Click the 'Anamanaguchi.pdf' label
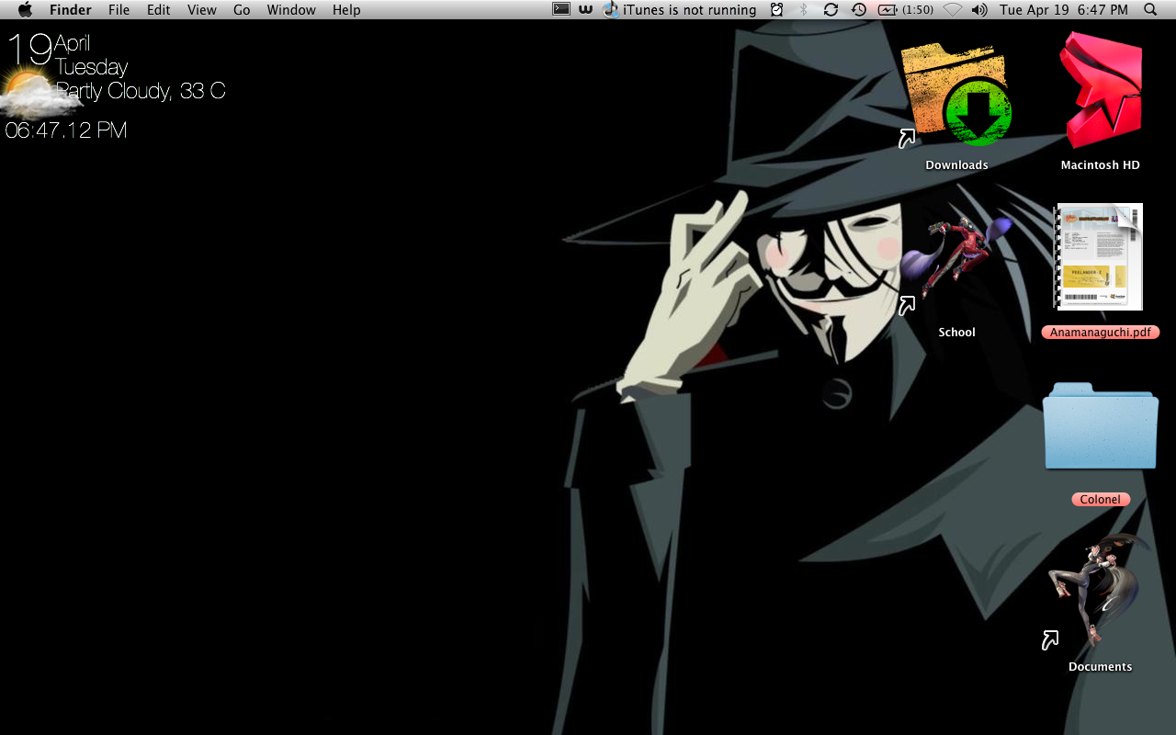 pos(1101,333)
